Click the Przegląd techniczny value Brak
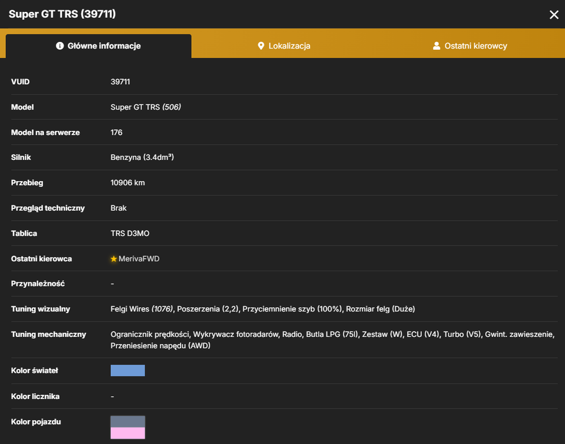 coord(118,208)
